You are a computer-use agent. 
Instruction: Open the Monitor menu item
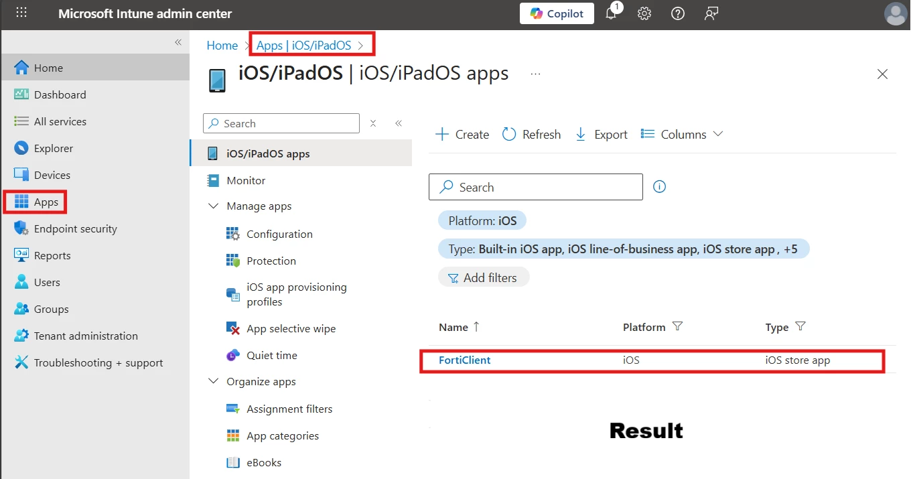click(246, 180)
